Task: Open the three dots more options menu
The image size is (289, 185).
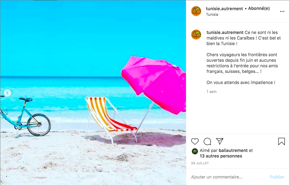Action: [282, 11]
